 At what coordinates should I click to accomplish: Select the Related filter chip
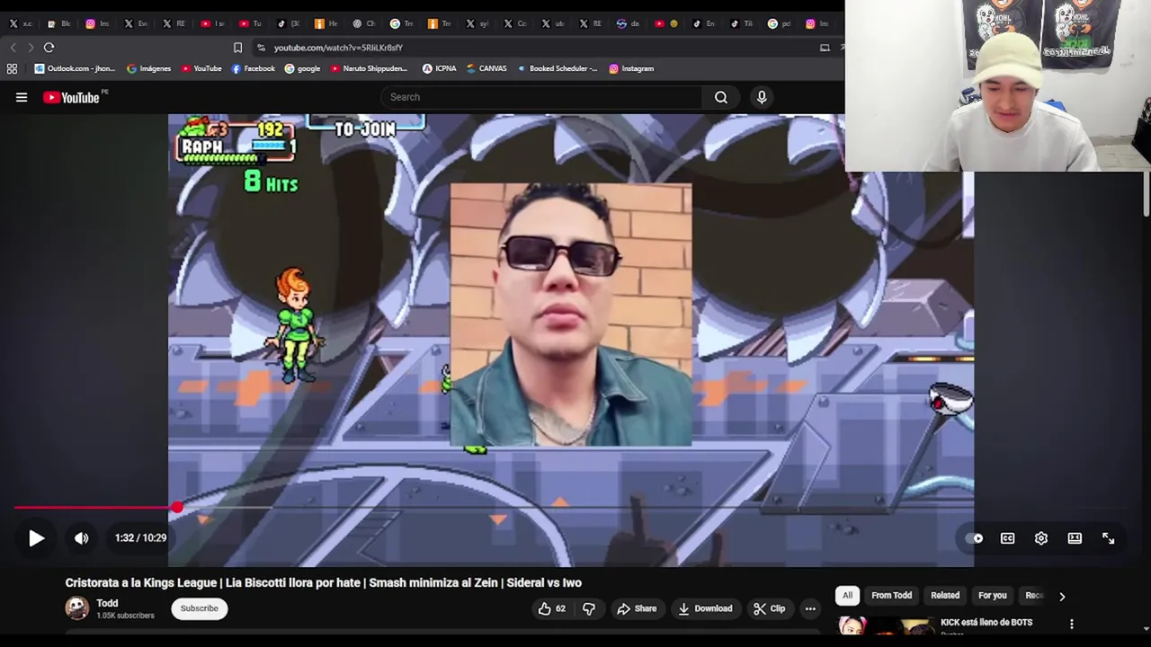pos(945,595)
